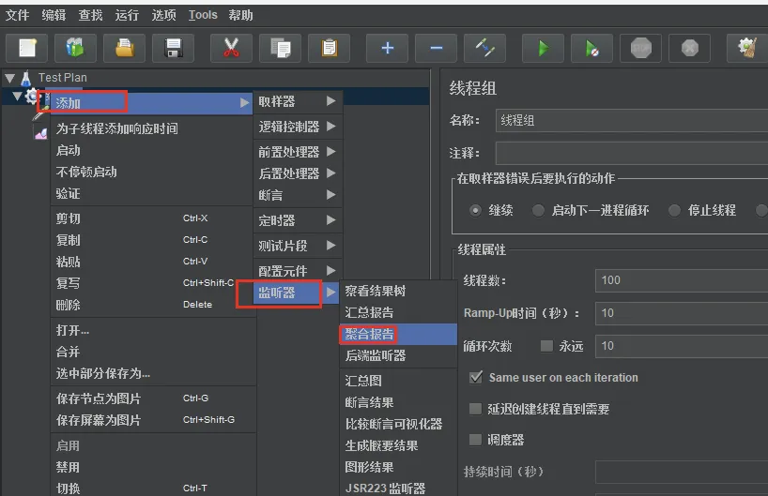This screenshot has width=768, height=496.
Task: Uncheck Same user on each iteration
Action: (476, 377)
